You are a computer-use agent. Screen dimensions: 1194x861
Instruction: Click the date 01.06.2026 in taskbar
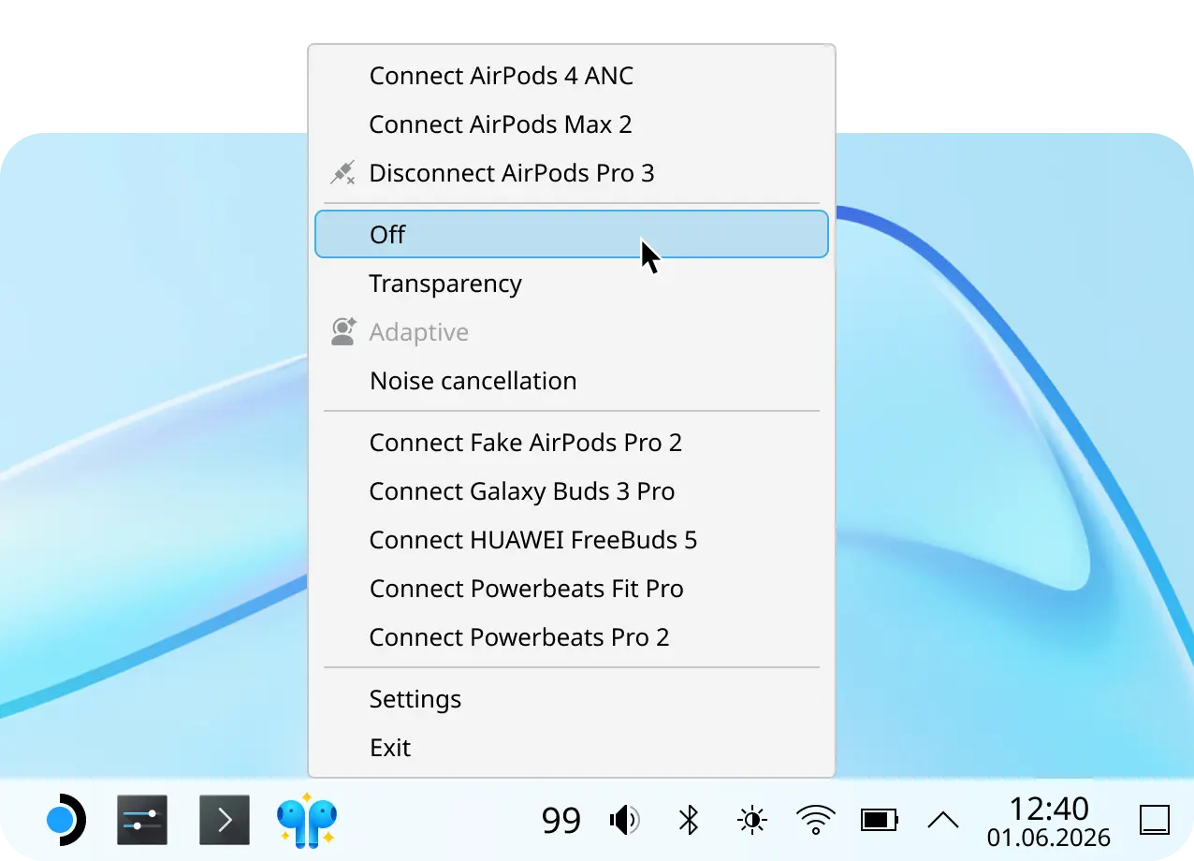click(1048, 838)
